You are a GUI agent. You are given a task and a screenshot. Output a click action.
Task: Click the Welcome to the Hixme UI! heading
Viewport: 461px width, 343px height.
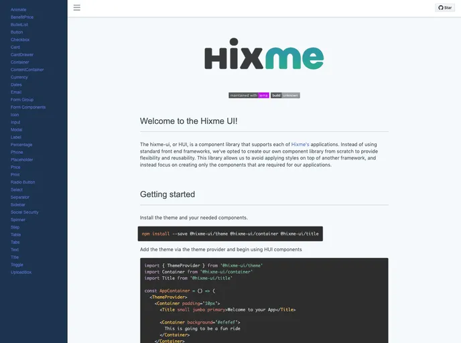coord(188,121)
